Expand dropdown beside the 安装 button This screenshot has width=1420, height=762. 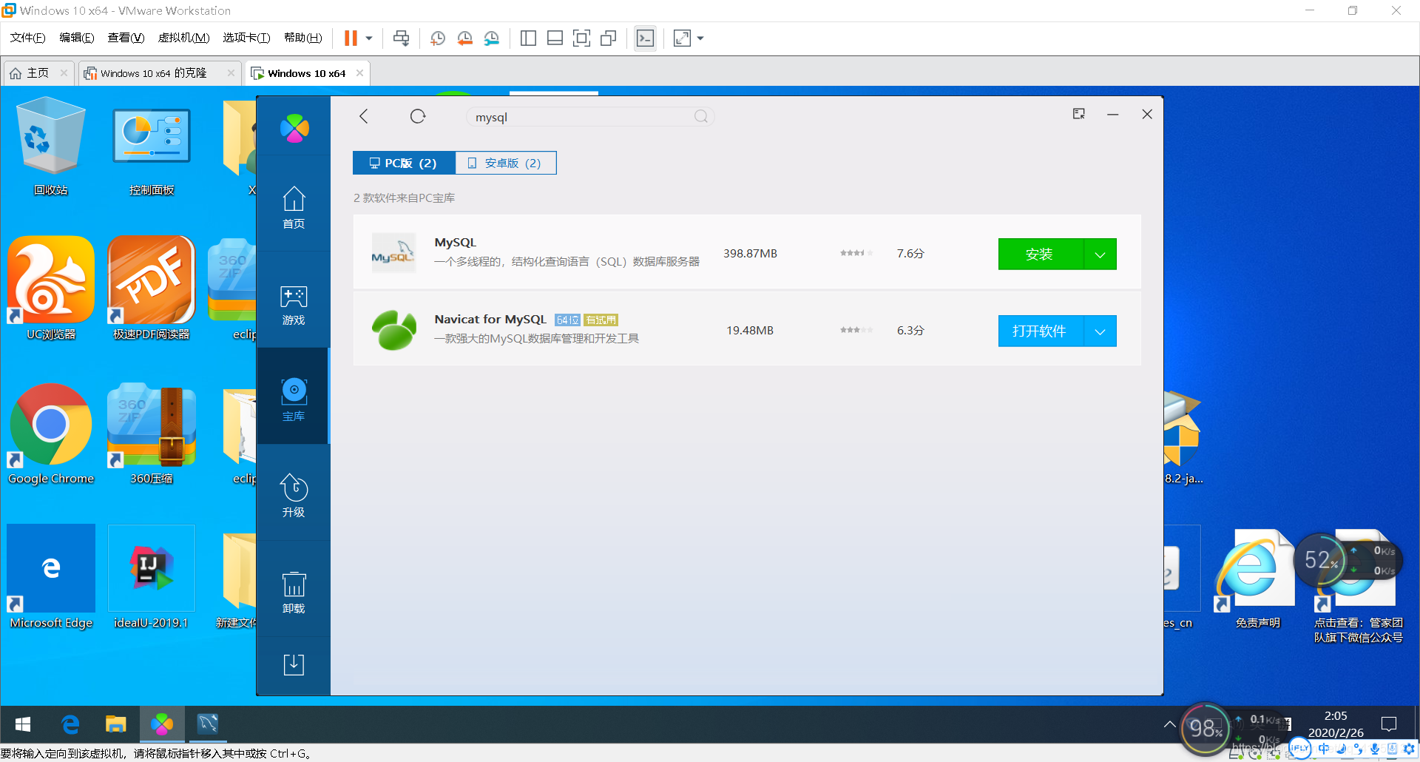click(x=1100, y=254)
